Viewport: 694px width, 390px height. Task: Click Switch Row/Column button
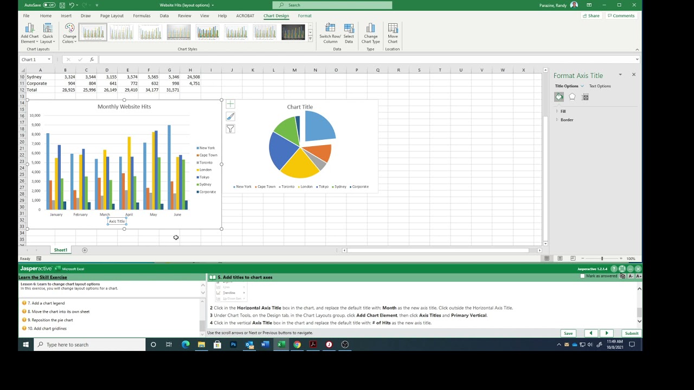(x=330, y=34)
